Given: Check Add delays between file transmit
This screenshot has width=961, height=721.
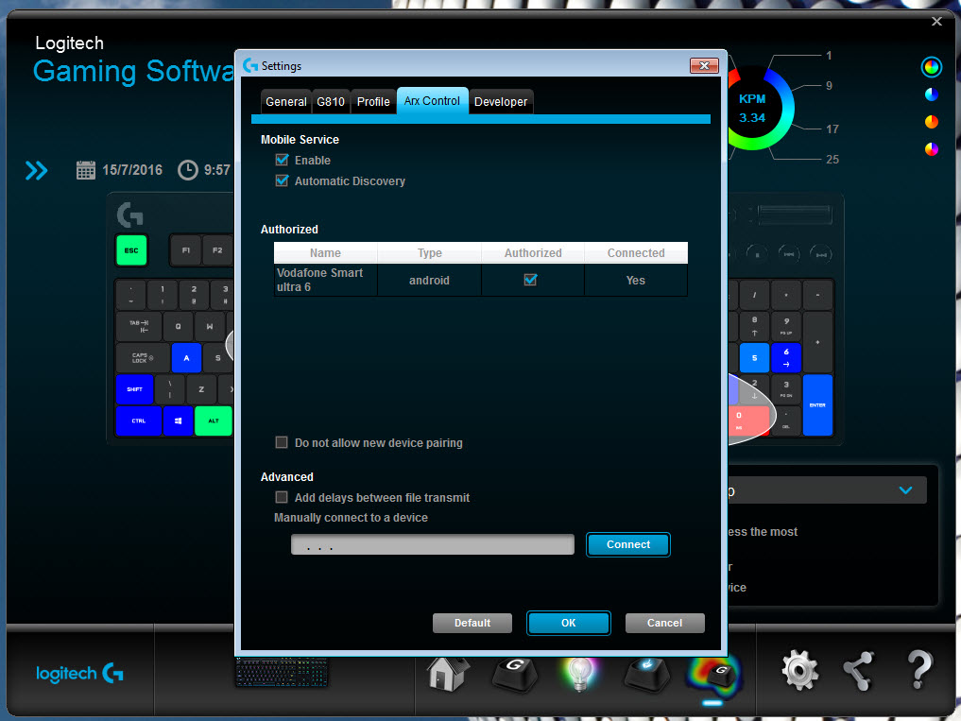Looking at the screenshot, I should tap(282, 497).
